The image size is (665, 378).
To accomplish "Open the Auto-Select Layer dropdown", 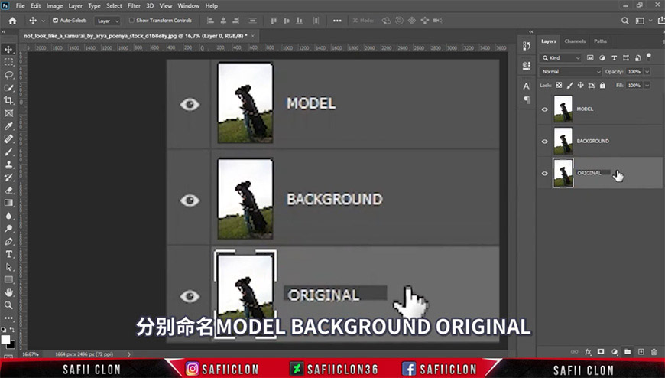I will point(108,21).
